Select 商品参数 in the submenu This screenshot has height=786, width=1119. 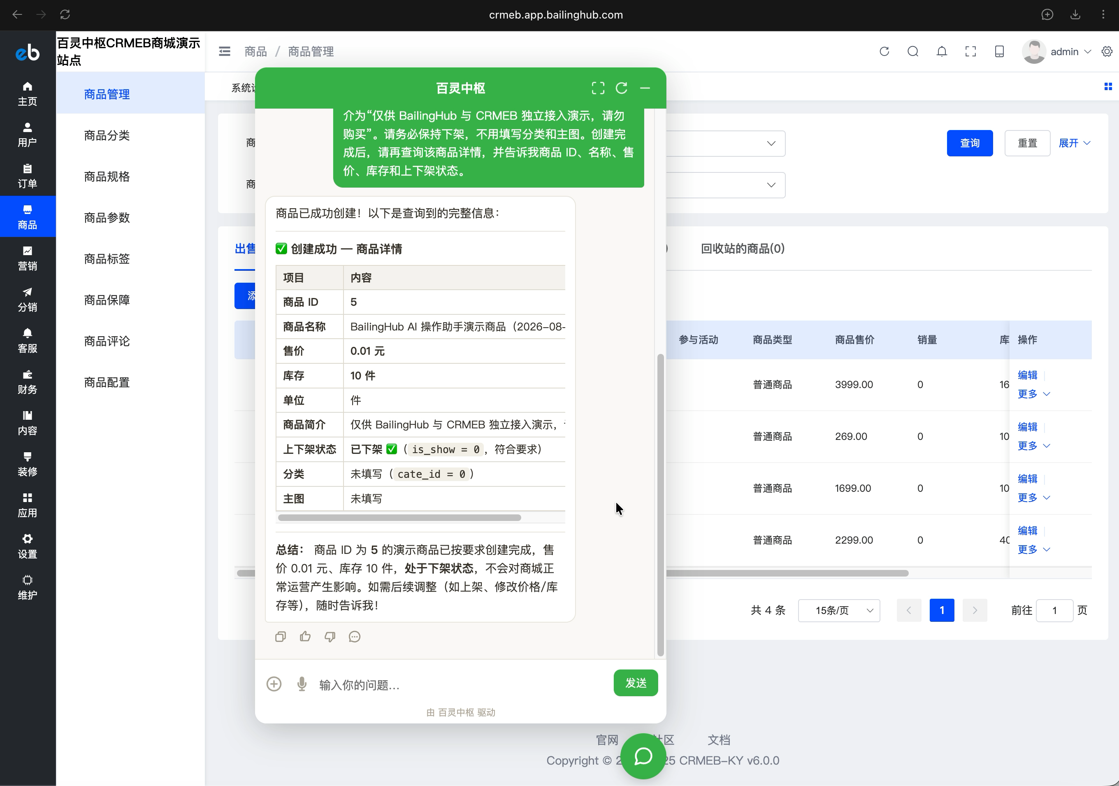130,217
